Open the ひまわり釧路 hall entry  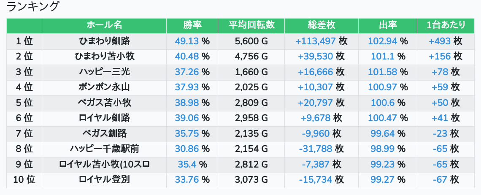[104, 41]
